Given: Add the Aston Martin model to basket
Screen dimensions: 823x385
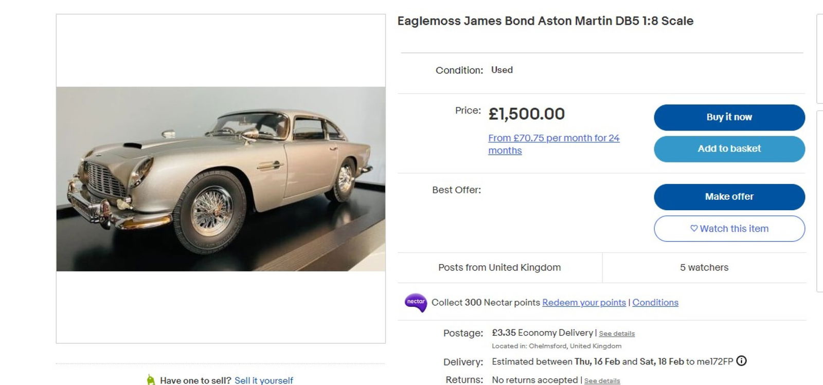Looking at the screenshot, I should click(729, 149).
